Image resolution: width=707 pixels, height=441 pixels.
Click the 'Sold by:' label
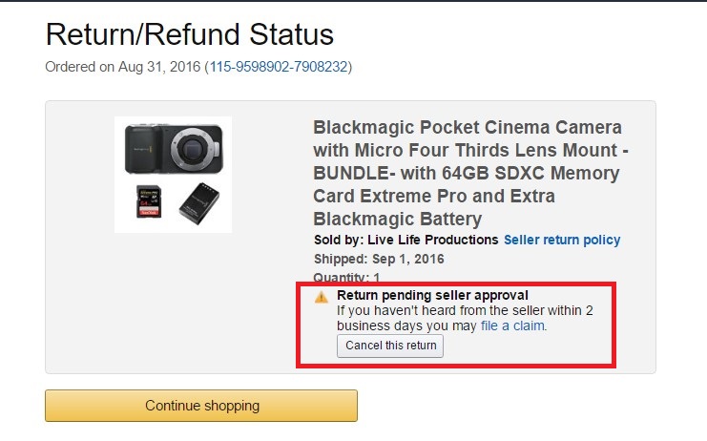[335, 240]
